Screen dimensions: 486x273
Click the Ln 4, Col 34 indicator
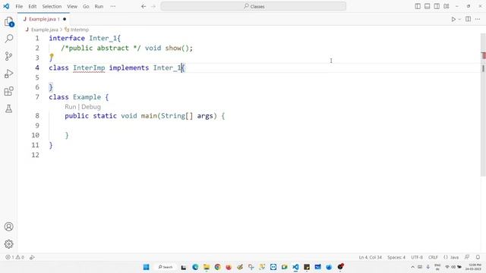(x=370, y=257)
